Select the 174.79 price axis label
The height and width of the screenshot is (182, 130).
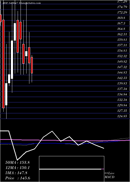122,7
